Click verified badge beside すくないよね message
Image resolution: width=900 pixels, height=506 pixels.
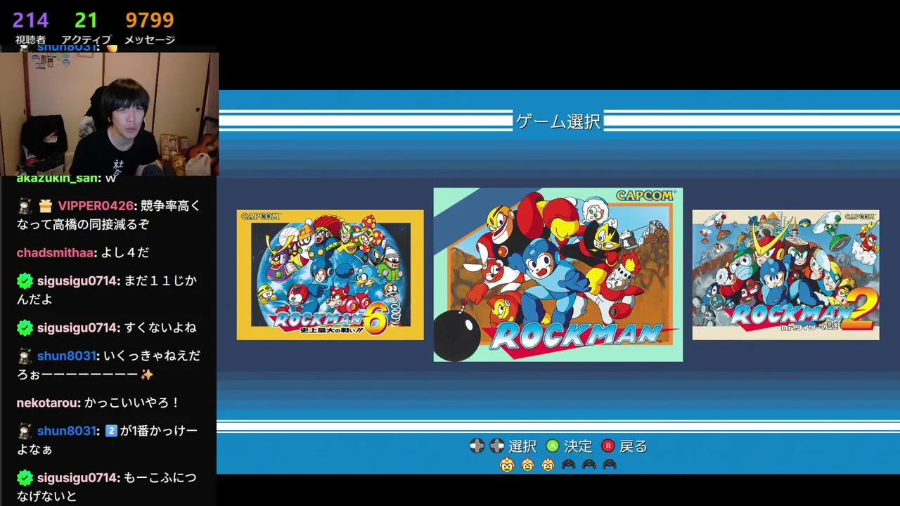tap(25, 327)
